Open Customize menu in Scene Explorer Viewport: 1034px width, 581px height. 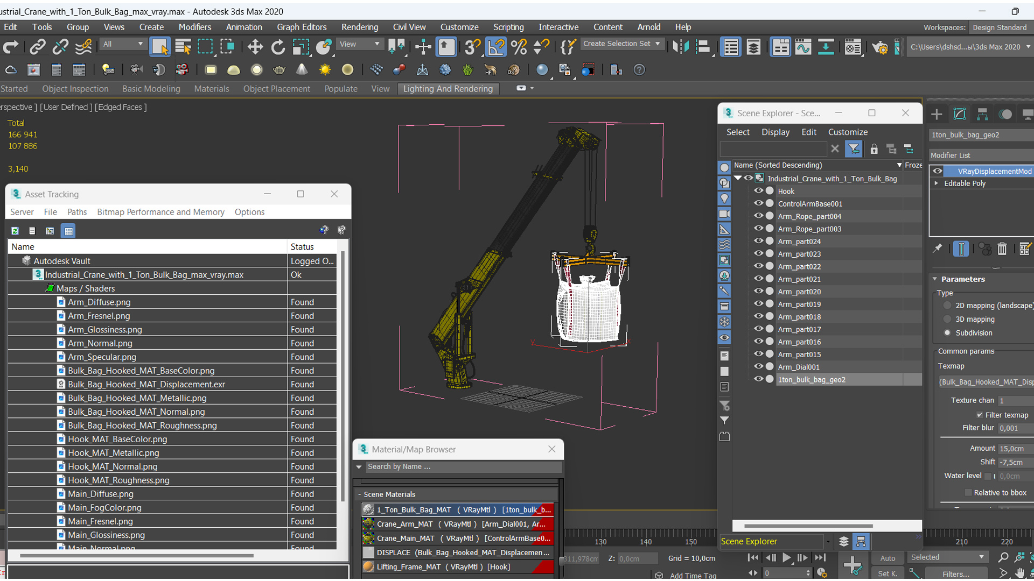click(848, 132)
